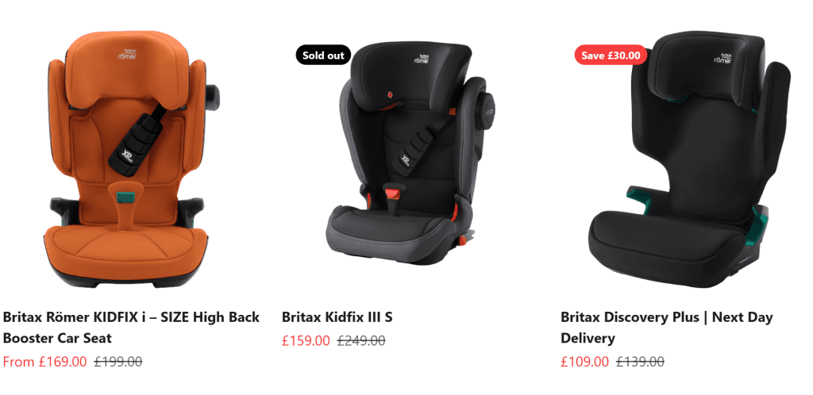
Task: Click the Römer logo on Kidfix III S headrest
Action: pyautogui.click(x=422, y=59)
